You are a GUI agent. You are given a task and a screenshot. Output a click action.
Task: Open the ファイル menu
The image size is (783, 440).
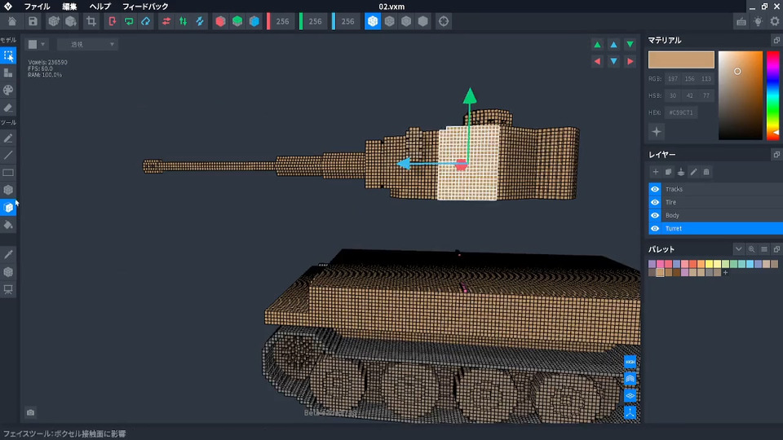click(37, 7)
